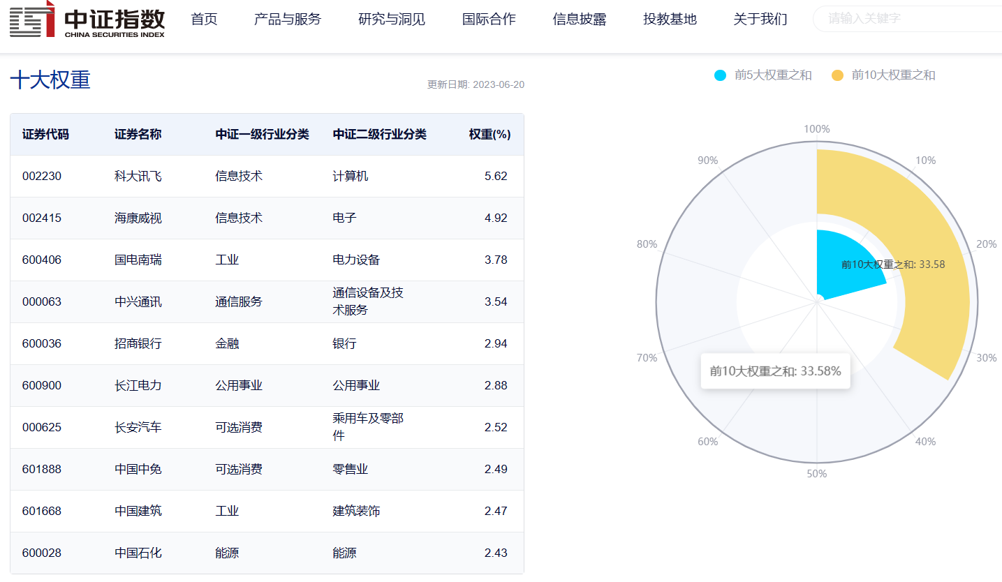The image size is (1002, 582).
Task: Click the 中国石化 security name
Action: pos(138,553)
